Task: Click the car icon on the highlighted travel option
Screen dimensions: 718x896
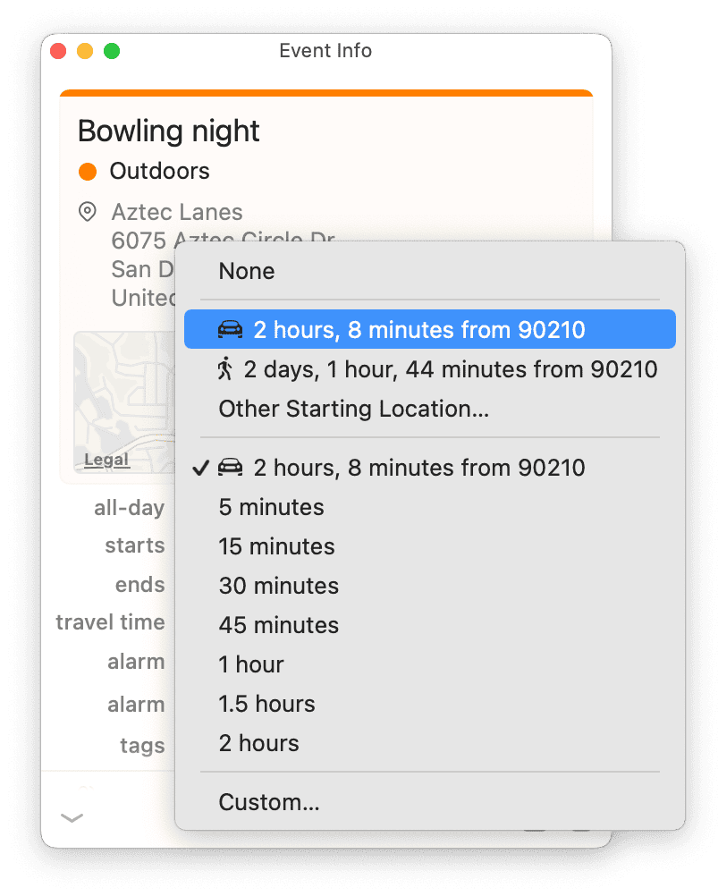Action: 230,329
